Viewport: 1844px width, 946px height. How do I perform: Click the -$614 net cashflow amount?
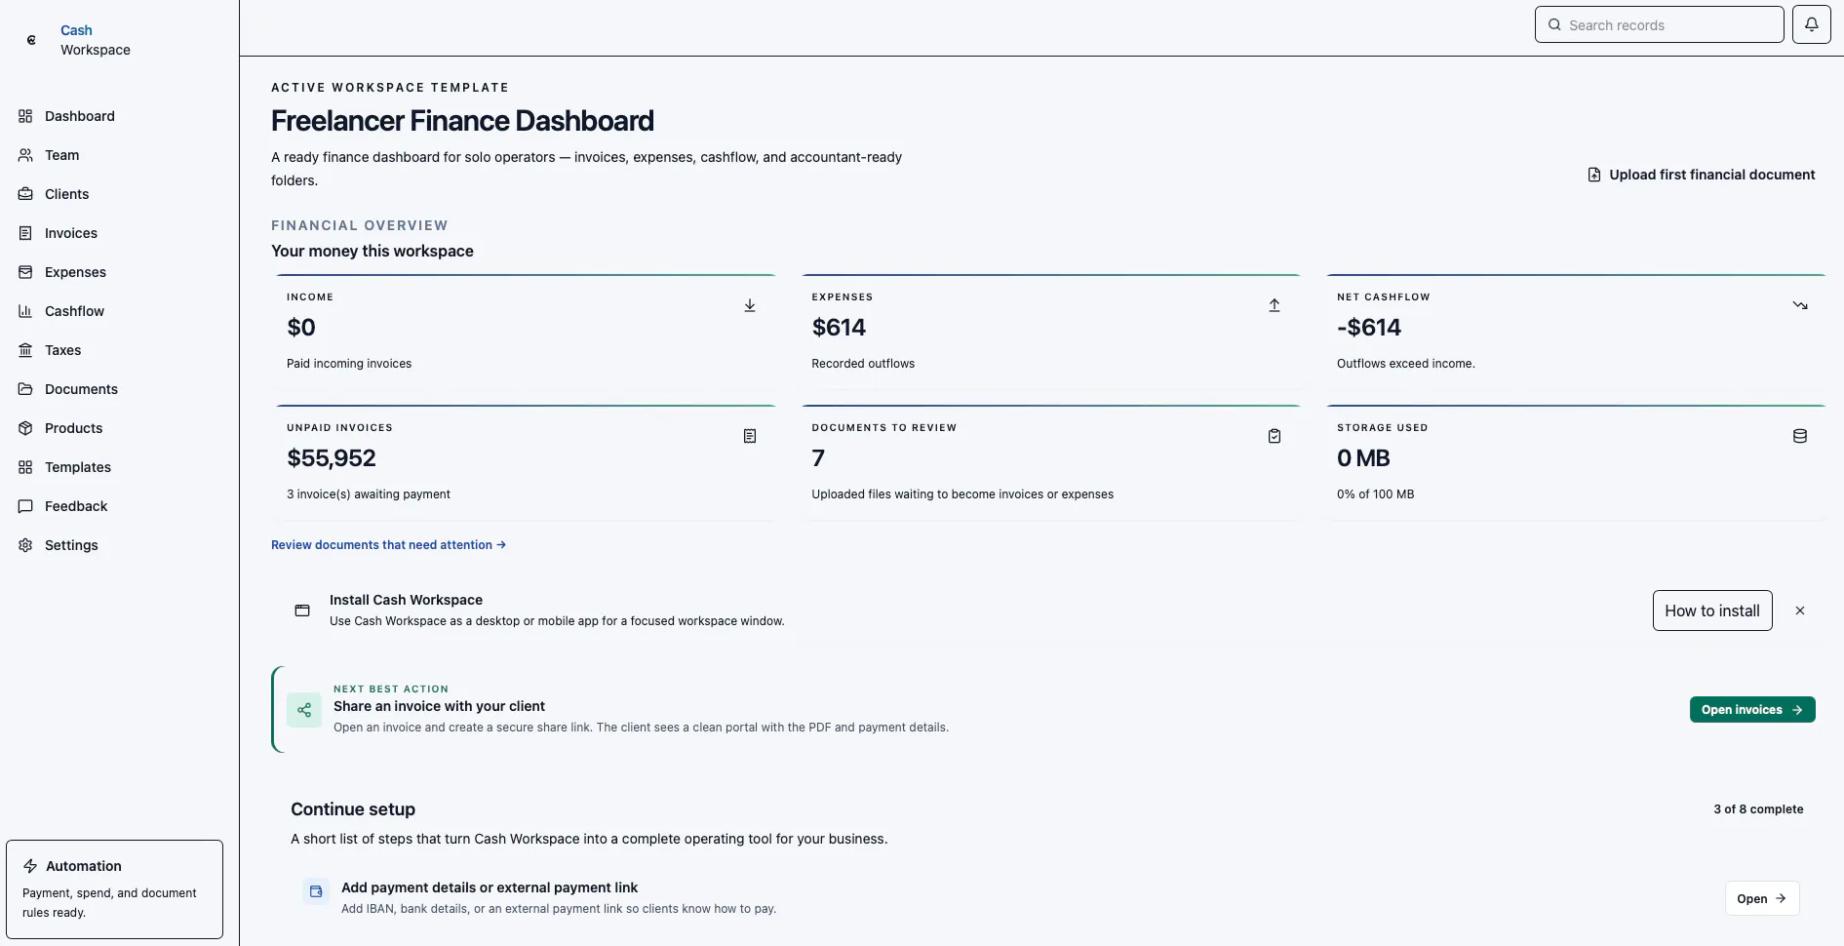click(1369, 328)
